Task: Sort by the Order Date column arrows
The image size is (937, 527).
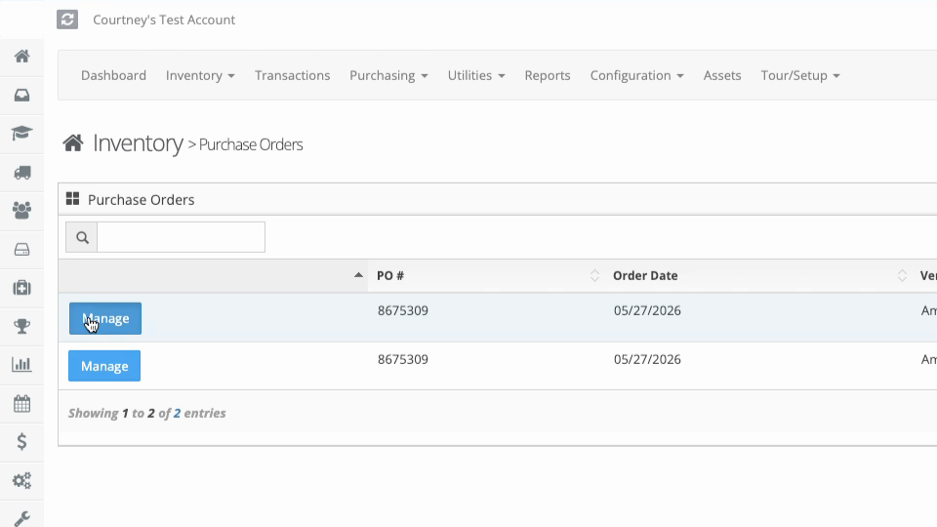Action: tap(902, 275)
